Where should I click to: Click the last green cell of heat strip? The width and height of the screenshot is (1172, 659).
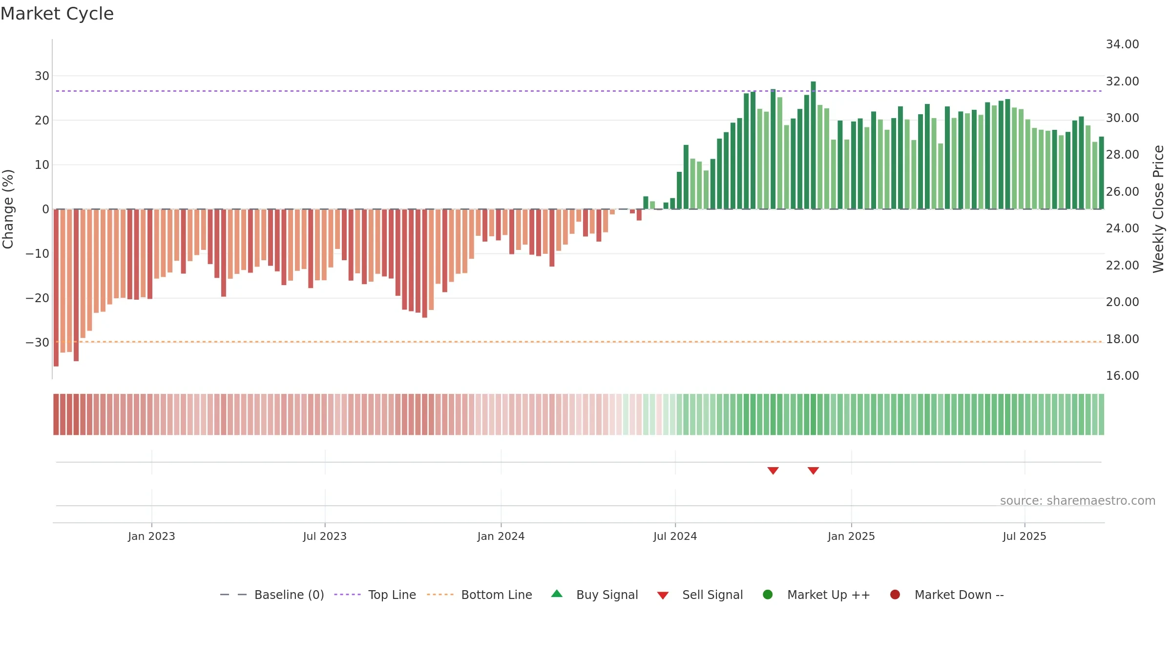coord(1101,414)
